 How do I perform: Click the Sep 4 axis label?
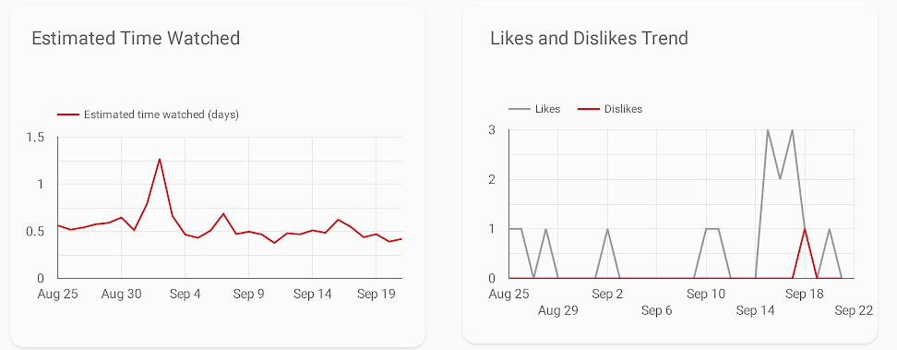point(185,295)
